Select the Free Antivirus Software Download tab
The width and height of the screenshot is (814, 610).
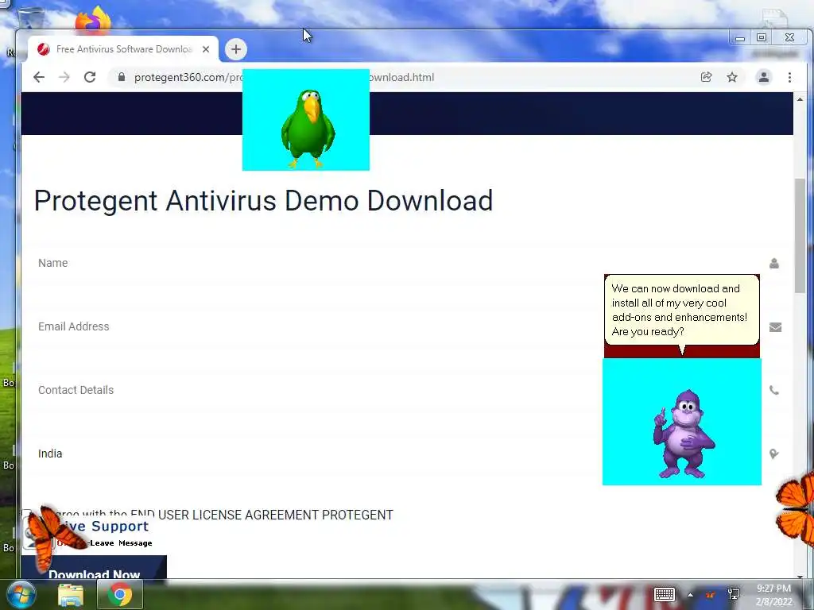pyautogui.click(x=123, y=49)
